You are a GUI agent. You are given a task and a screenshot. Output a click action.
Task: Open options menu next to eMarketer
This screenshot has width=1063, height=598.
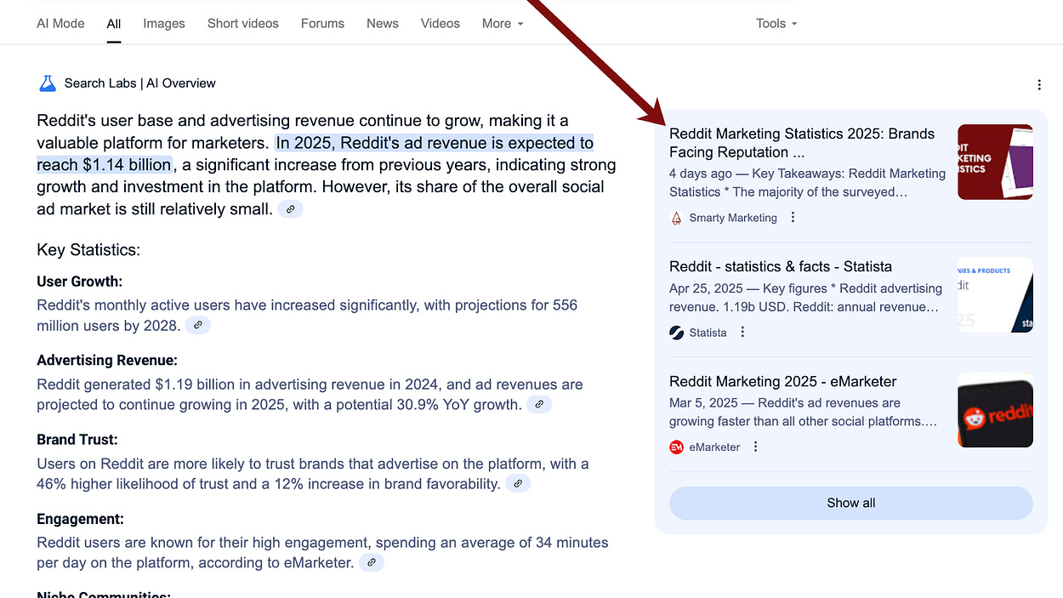[x=755, y=447]
